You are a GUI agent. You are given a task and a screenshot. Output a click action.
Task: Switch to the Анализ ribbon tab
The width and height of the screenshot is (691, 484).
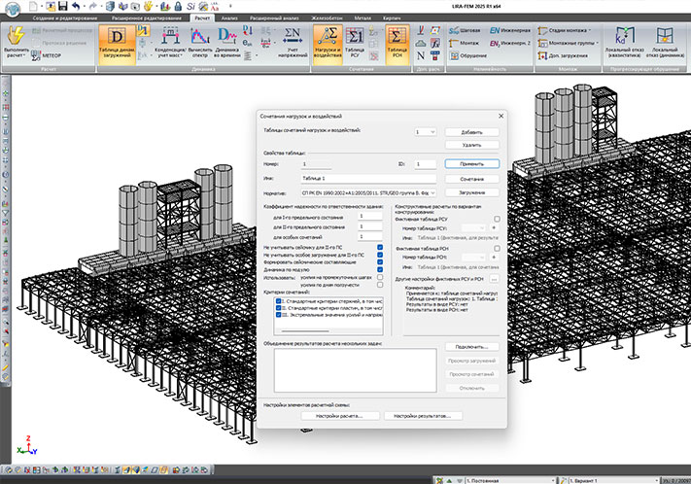(x=229, y=17)
